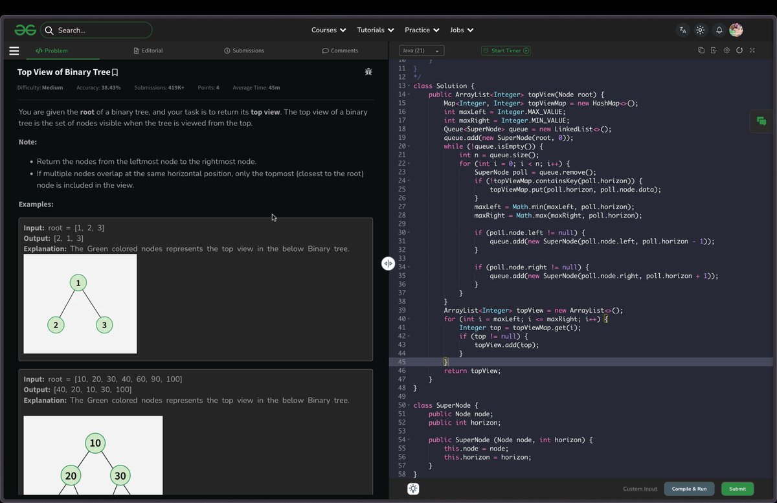Copy code using the editor copy icon
777x503 pixels.
[x=701, y=50]
